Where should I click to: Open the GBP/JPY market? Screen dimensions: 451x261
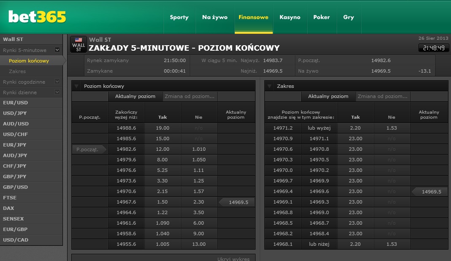coord(31,177)
